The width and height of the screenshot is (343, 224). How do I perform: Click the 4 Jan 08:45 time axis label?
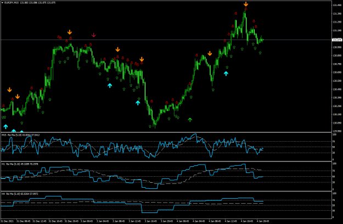[215, 221]
